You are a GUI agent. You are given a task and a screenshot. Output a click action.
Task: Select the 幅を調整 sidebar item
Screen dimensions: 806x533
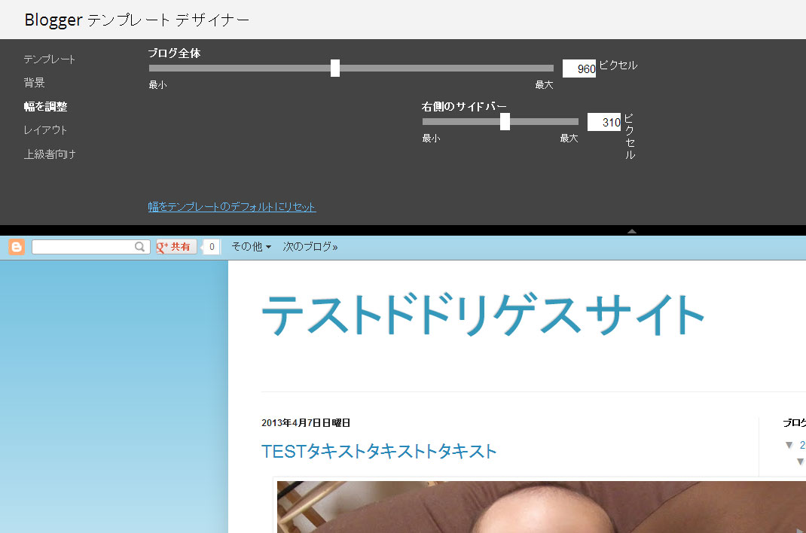click(x=45, y=106)
